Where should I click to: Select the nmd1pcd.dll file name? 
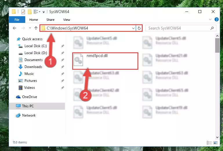[x=97, y=56]
